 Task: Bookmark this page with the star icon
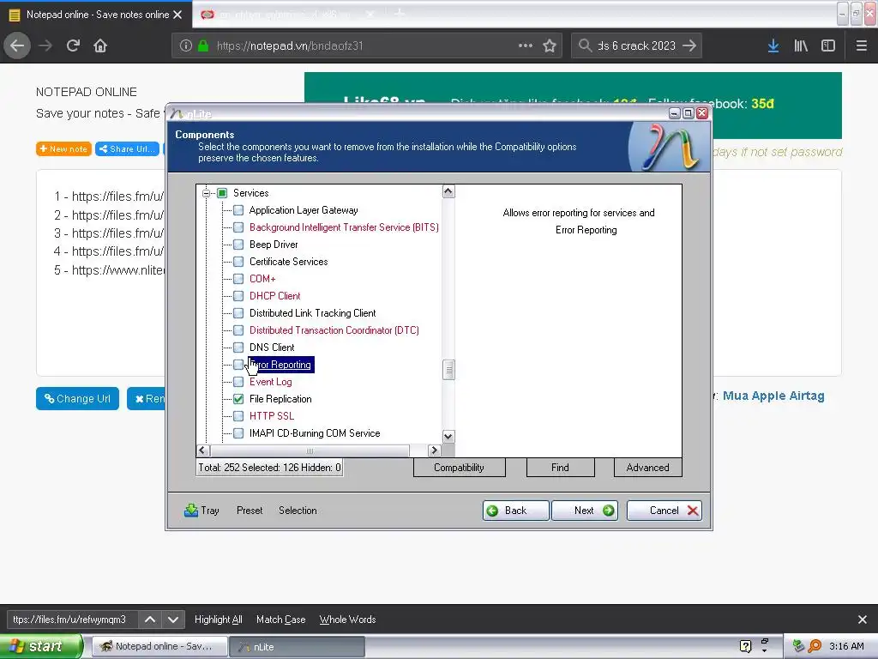(550, 45)
